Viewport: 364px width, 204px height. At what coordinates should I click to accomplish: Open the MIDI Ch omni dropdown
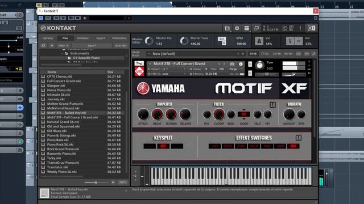point(167,74)
